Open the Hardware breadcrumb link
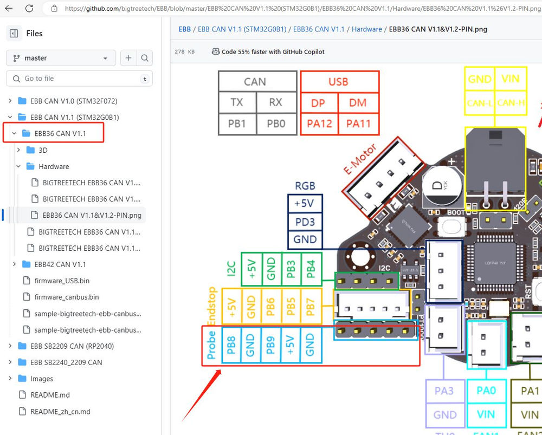The width and height of the screenshot is (542, 435). [x=367, y=29]
